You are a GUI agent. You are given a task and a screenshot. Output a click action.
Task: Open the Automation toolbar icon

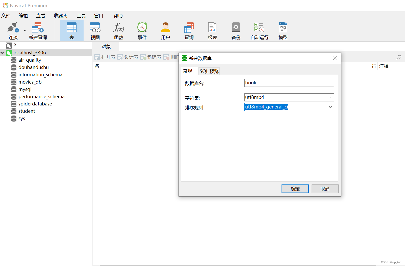[x=259, y=31]
